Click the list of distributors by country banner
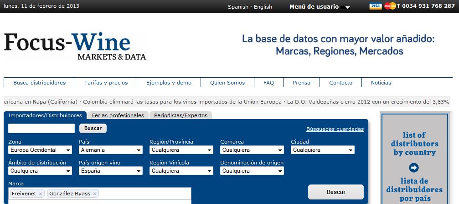The height and width of the screenshot is (204, 459). pyautogui.click(x=415, y=158)
